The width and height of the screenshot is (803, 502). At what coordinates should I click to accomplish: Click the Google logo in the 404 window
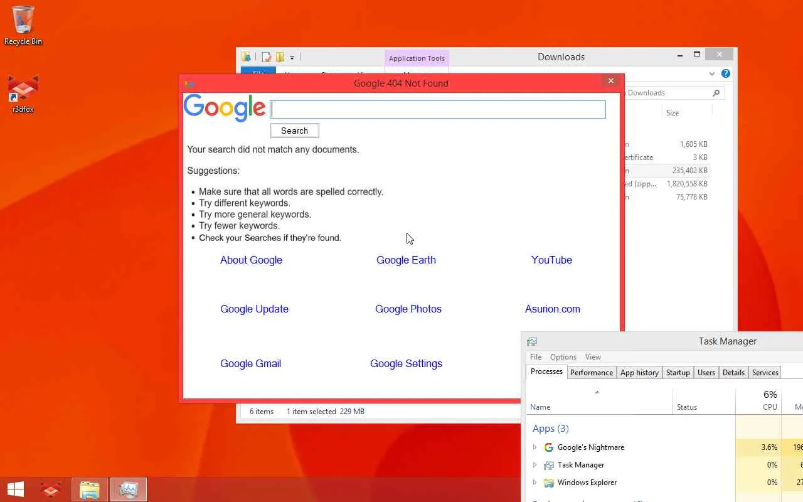(x=225, y=108)
